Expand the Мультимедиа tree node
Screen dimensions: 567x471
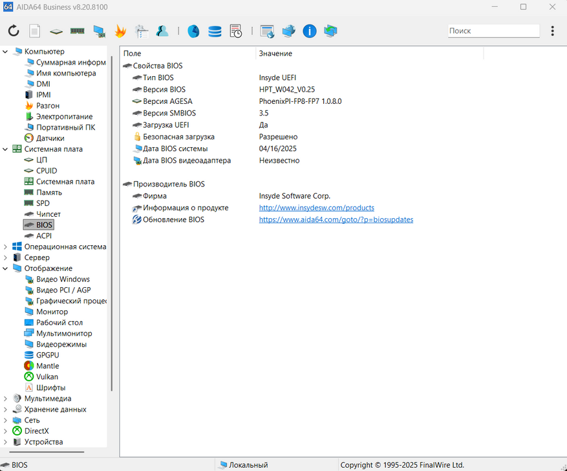(5, 399)
